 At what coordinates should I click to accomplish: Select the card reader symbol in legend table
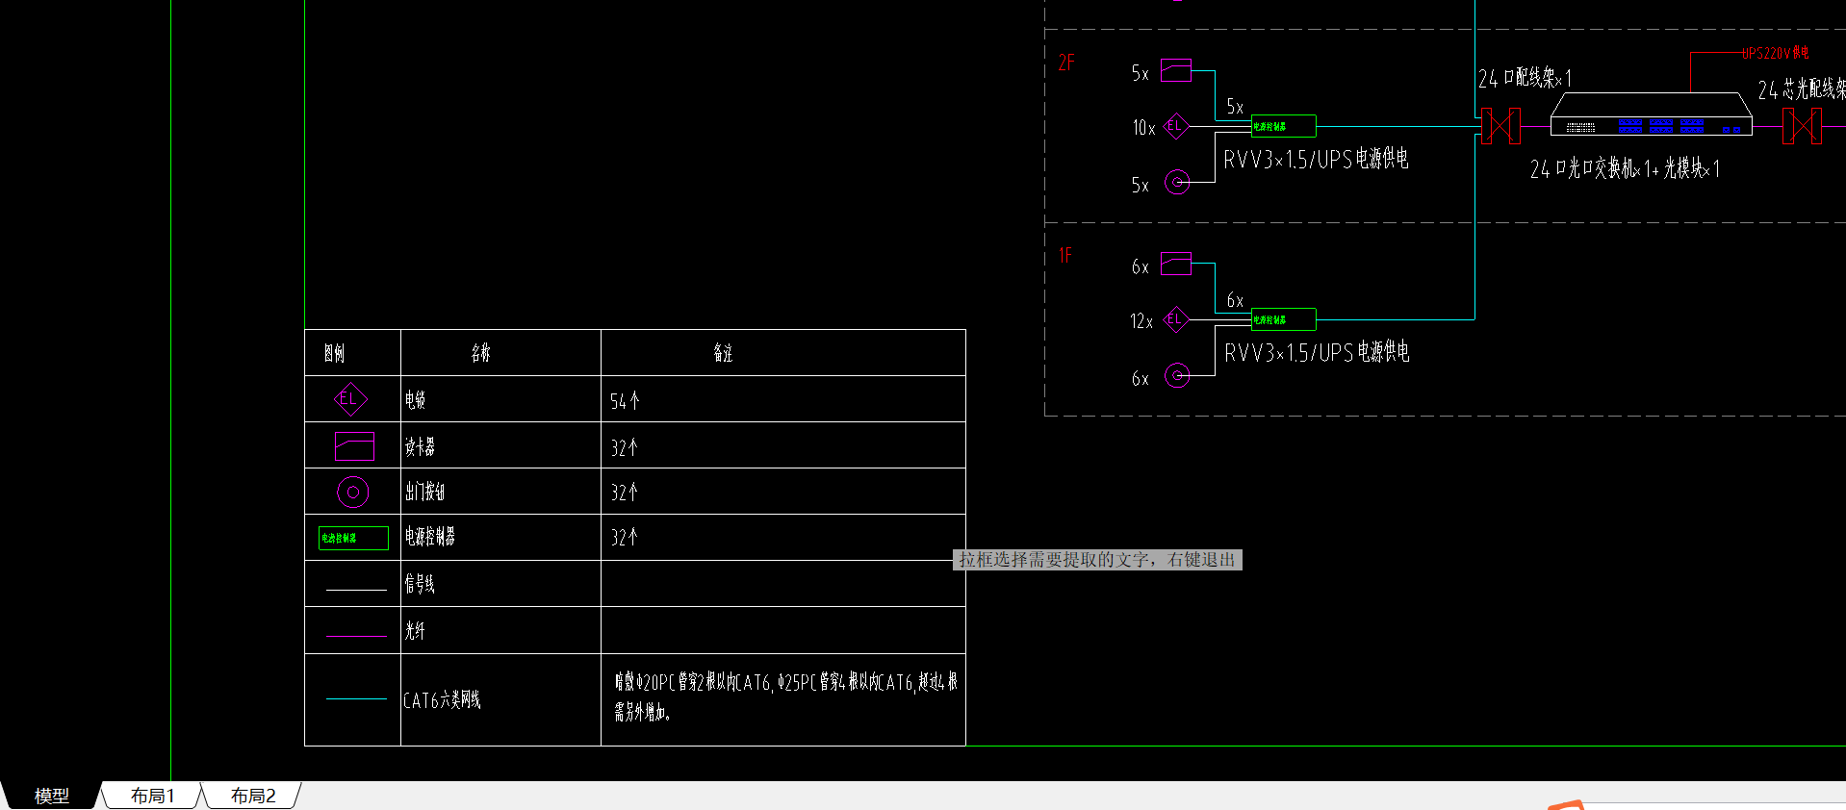pos(354,446)
